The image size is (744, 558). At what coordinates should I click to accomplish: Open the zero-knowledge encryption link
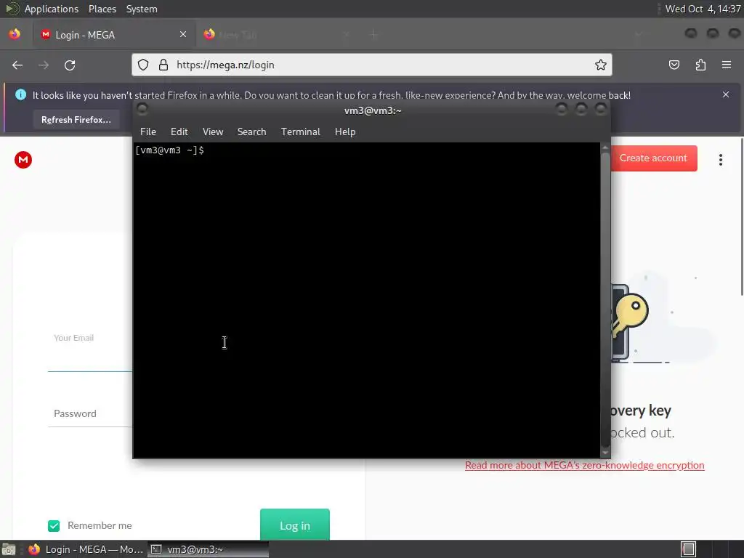(585, 466)
